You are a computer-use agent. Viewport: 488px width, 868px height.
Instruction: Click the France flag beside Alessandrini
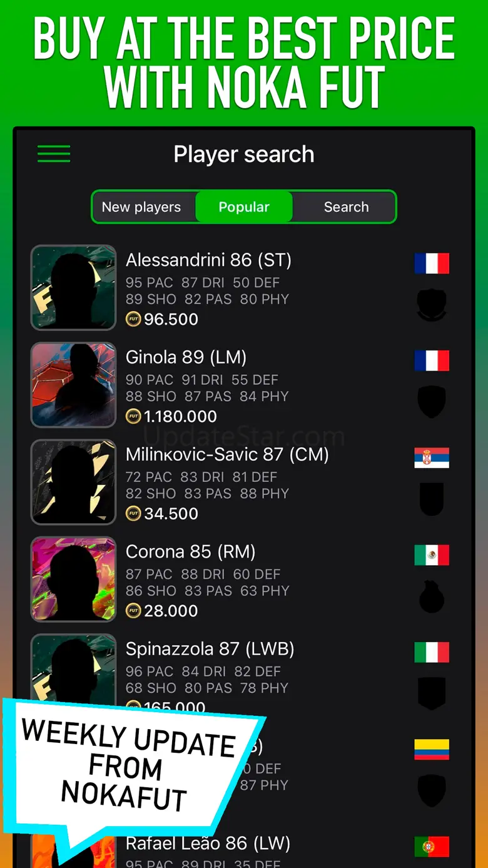(432, 263)
